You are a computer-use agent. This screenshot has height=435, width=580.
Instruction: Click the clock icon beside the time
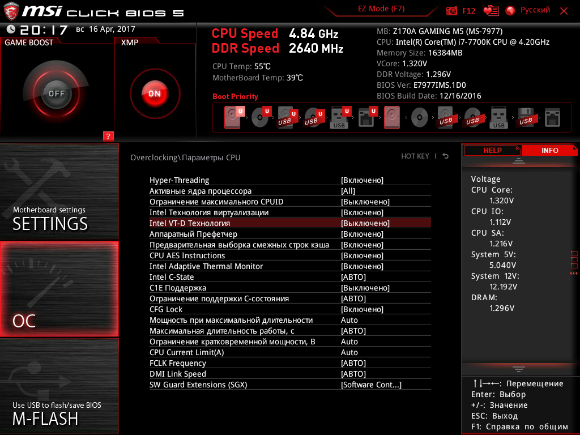(x=11, y=29)
